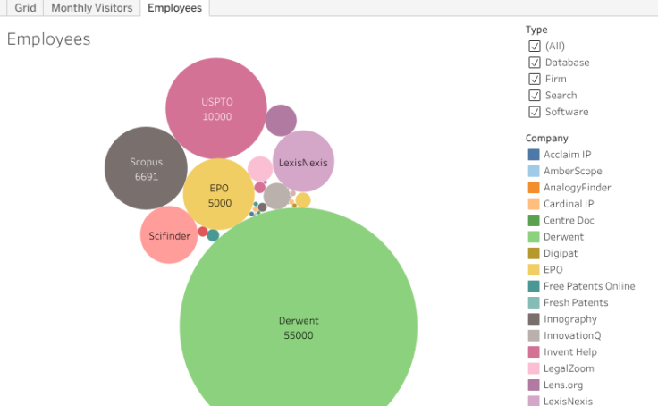Viewport: 658px width, 406px height.
Task: Click the Centre Doc green swatch
Action: [x=534, y=220]
